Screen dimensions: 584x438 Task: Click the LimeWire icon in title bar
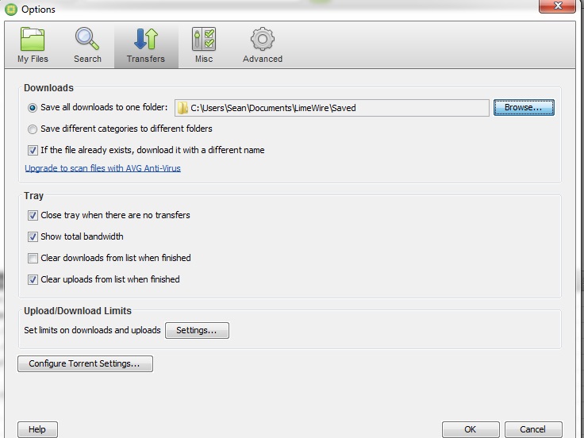point(10,10)
